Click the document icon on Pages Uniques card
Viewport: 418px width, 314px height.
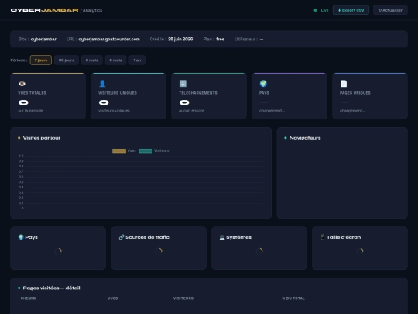pyautogui.click(x=344, y=84)
